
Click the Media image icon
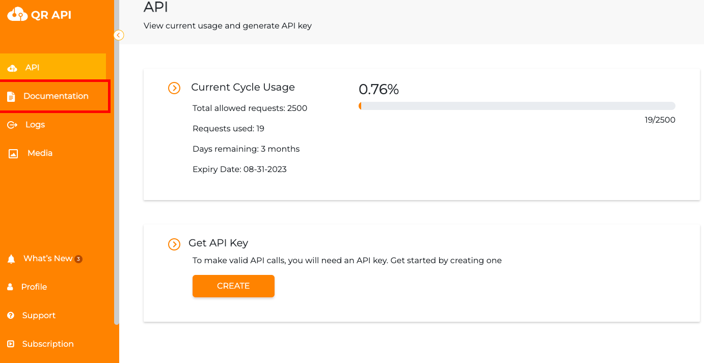13,153
